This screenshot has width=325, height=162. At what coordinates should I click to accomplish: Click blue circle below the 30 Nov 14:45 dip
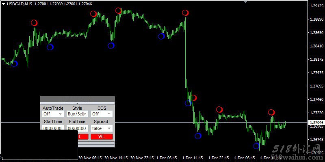coord(111,45)
